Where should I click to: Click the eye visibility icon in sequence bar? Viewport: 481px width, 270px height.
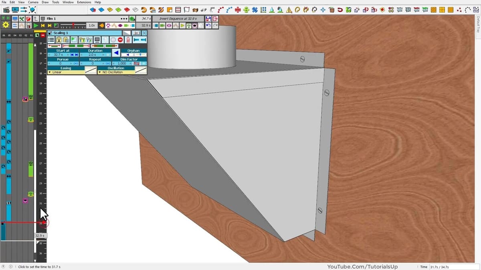pyautogui.click(x=169, y=26)
